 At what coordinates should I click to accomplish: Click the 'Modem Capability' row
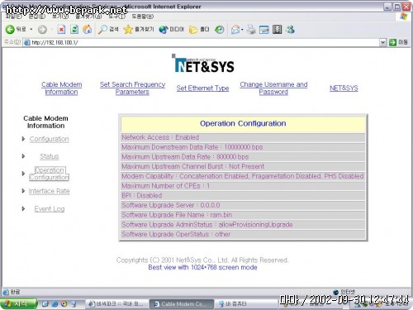point(243,176)
